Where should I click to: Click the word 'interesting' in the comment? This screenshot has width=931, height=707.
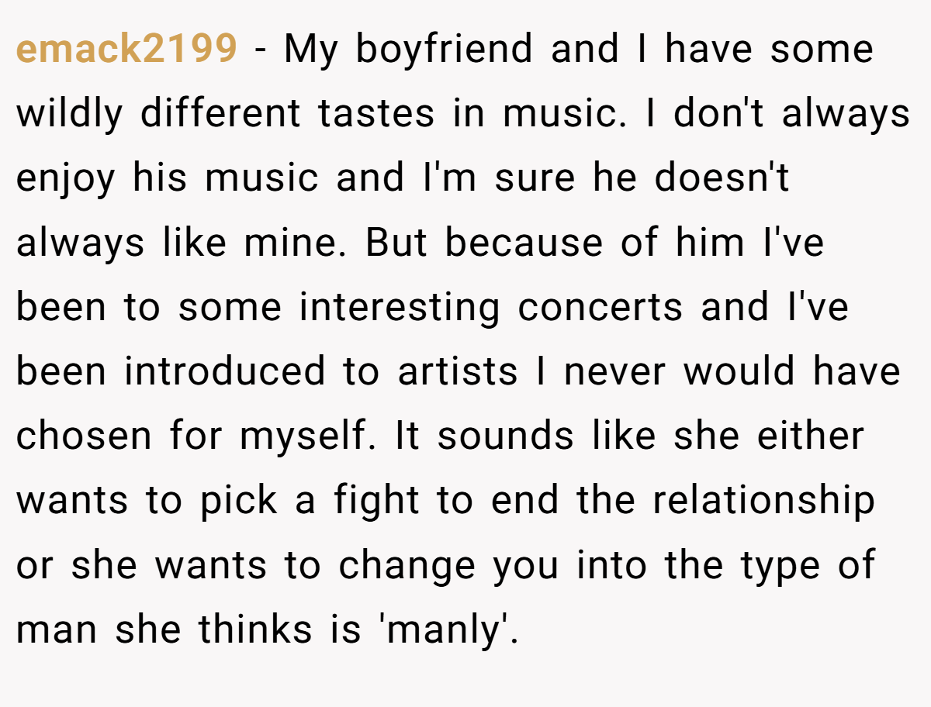click(400, 308)
